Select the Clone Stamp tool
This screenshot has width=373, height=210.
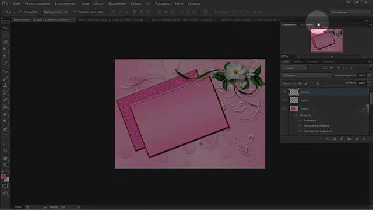5,86
